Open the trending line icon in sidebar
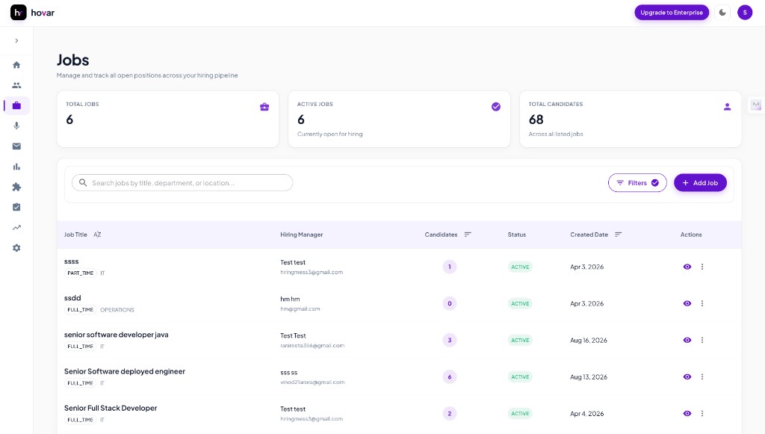This screenshot has height=434, width=765. (x=16, y=228)
